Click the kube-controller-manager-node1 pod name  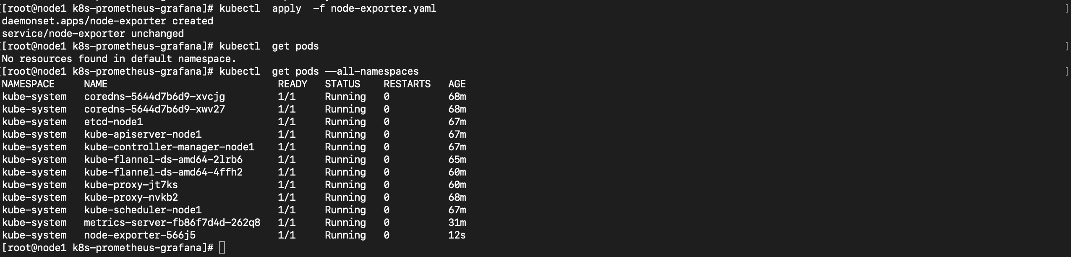point(169,147)
